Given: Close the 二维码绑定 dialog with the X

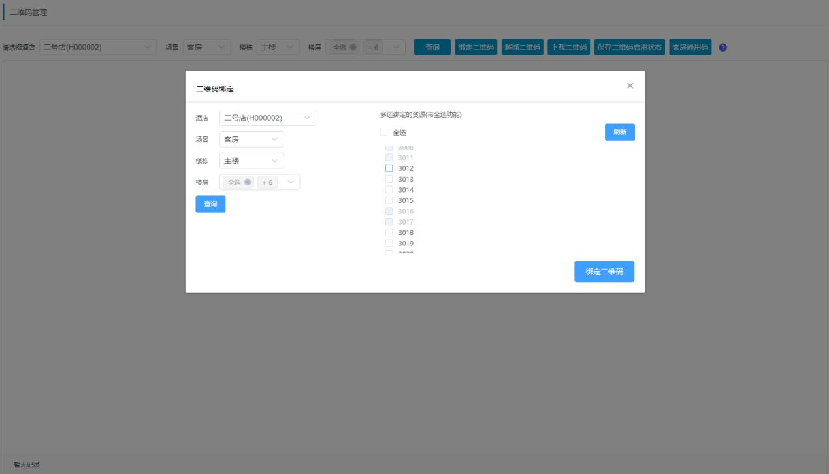Looking at the screenshot, I should [x=630, y=86].
